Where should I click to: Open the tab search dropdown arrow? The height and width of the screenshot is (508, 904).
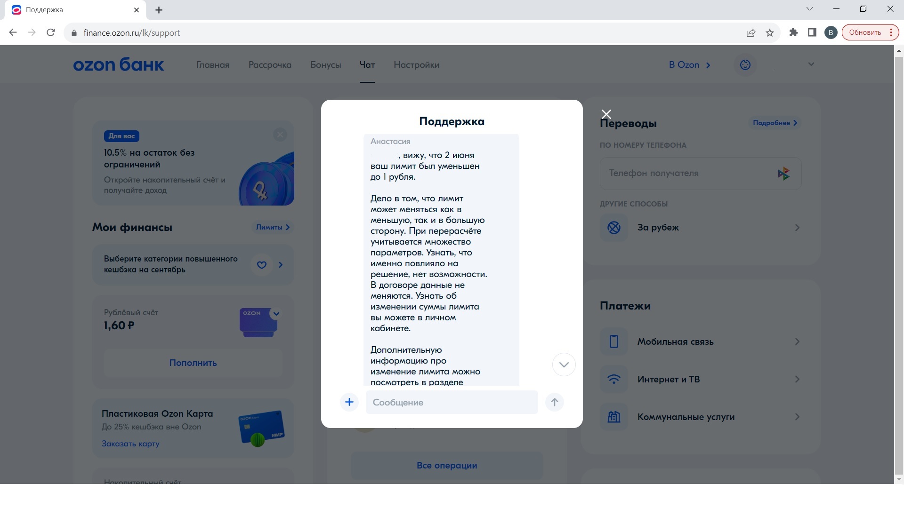click(x=810, y=9)
